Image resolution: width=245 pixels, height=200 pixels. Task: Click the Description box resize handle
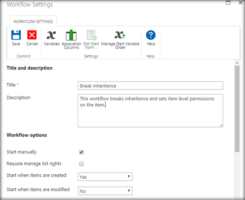[x=221, y=125]
